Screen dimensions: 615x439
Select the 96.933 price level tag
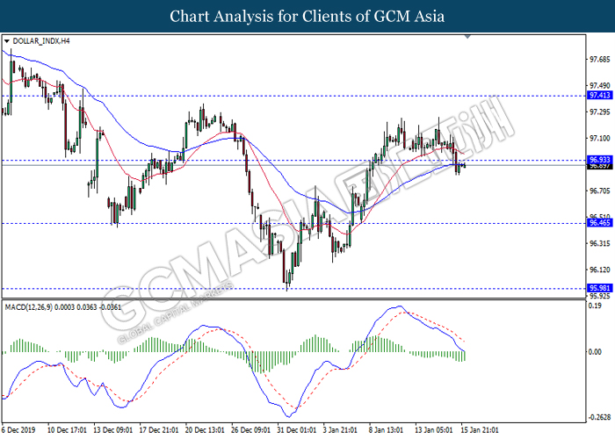click(x=600, y=160)
